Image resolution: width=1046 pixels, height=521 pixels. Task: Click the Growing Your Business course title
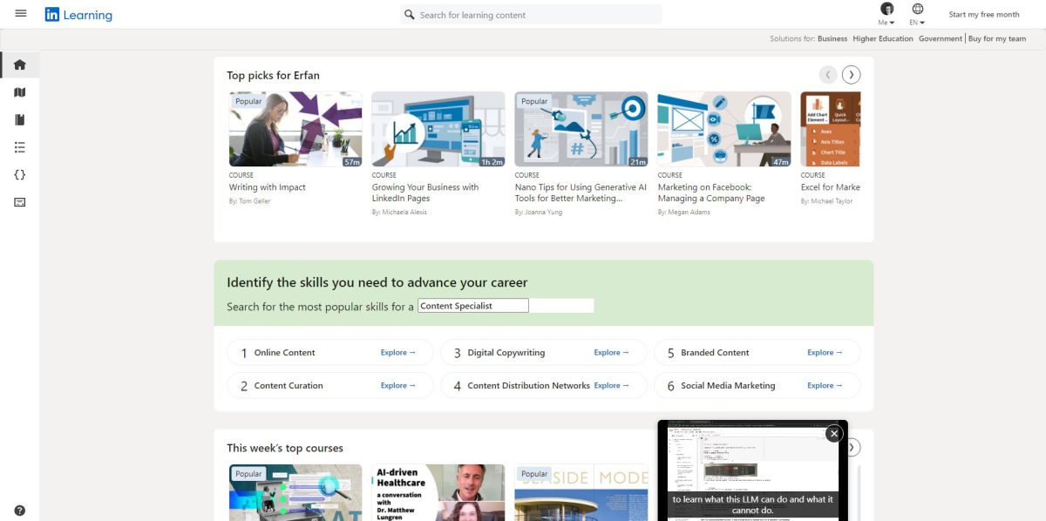coord(425,193)
